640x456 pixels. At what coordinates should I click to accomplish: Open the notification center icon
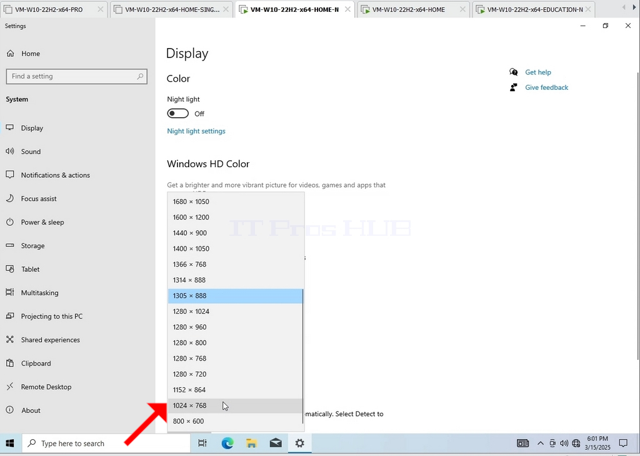(623, 444)
